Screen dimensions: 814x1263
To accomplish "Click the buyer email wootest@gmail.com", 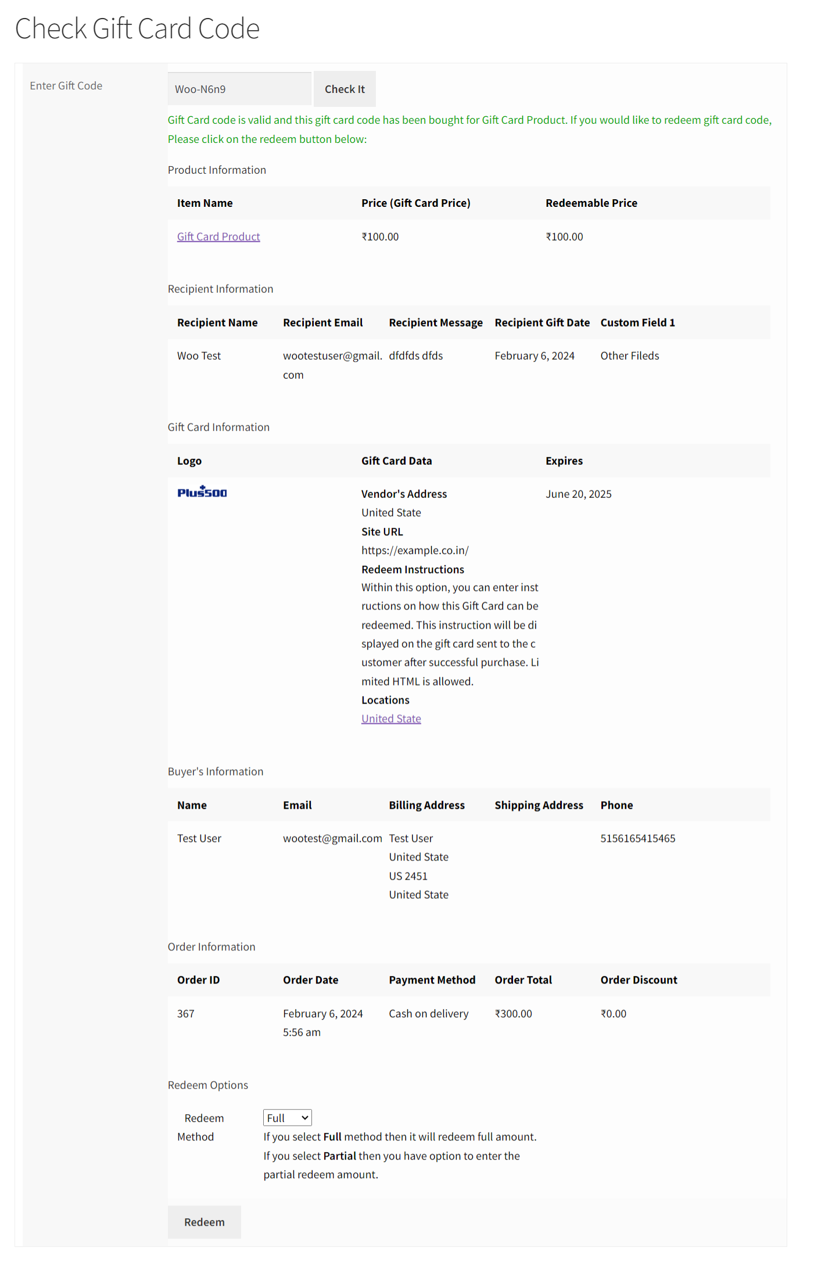I will (332, 838).
